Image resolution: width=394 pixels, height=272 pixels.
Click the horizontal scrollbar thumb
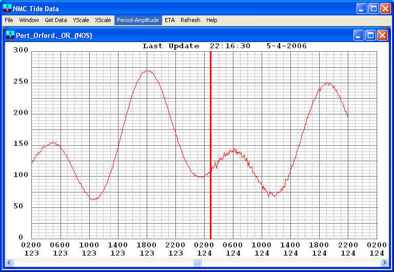tap(198, 263)
